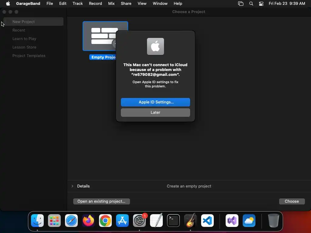Open Safari from the Dock
The height and width of the screenshot is (233, 311).
pyautogui.click(x=71, y=220)
